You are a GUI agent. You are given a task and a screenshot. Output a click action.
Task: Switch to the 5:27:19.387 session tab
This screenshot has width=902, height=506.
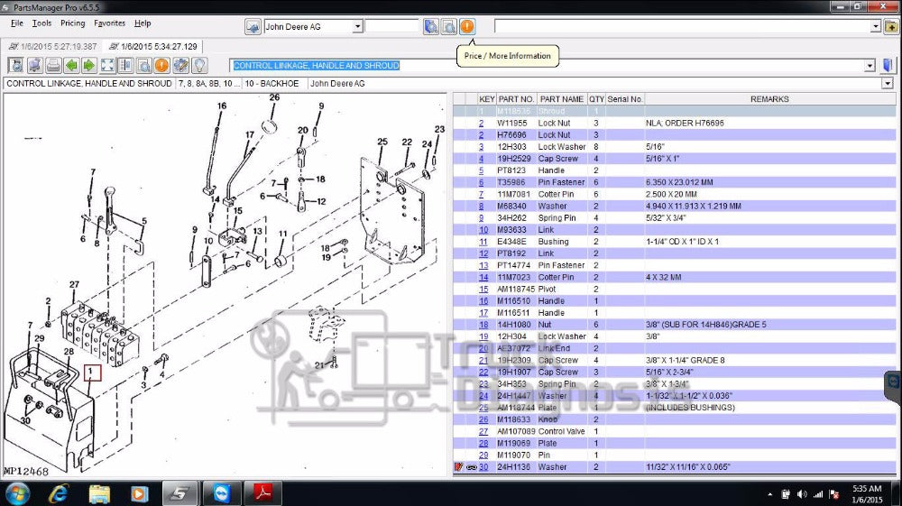point(51,46)
